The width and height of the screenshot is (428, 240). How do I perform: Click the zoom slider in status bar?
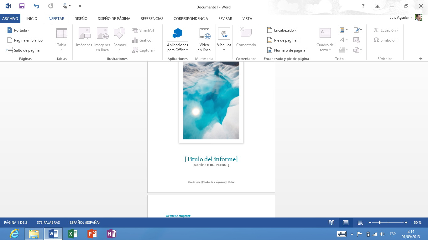point(380,222)
